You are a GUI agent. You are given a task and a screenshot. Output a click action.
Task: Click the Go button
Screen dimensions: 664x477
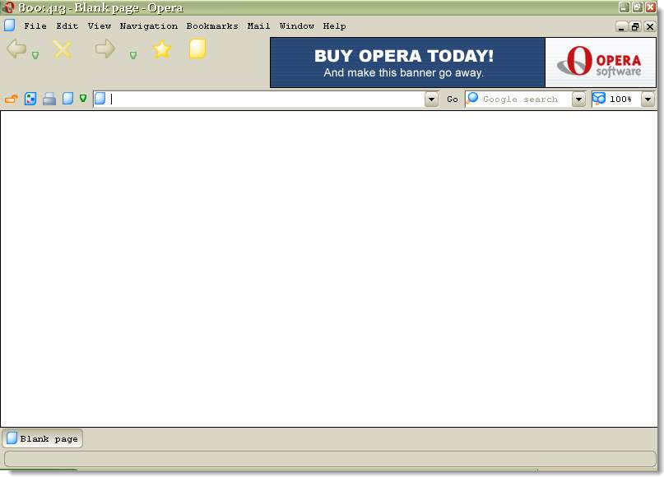tap(453, 100)
